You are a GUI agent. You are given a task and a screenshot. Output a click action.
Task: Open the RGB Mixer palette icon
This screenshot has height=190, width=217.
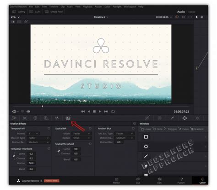point(57,118)
